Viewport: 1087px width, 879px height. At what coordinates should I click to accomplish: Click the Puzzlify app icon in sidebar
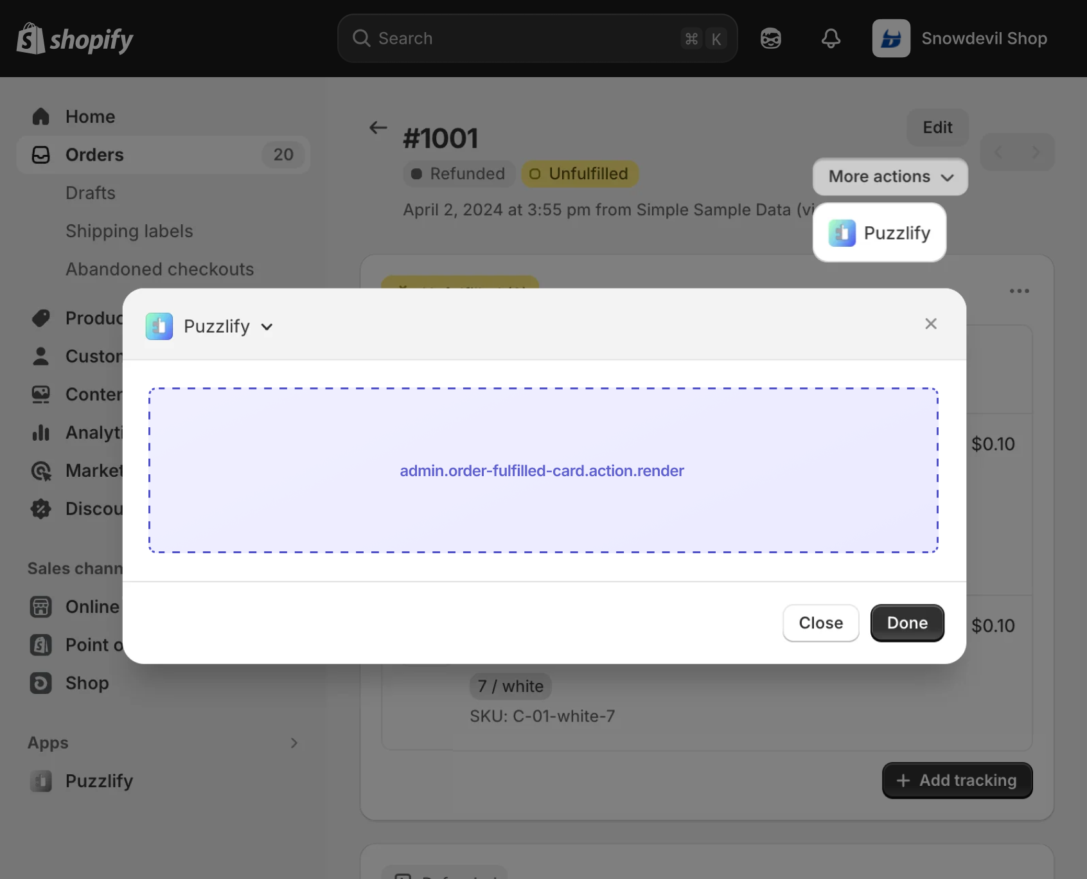(41, 781)
